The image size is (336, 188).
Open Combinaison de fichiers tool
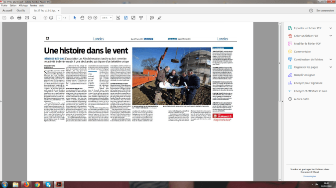click(x=308, y=60)
